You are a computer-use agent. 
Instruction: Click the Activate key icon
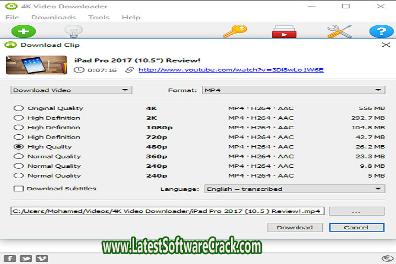point(234,32)
